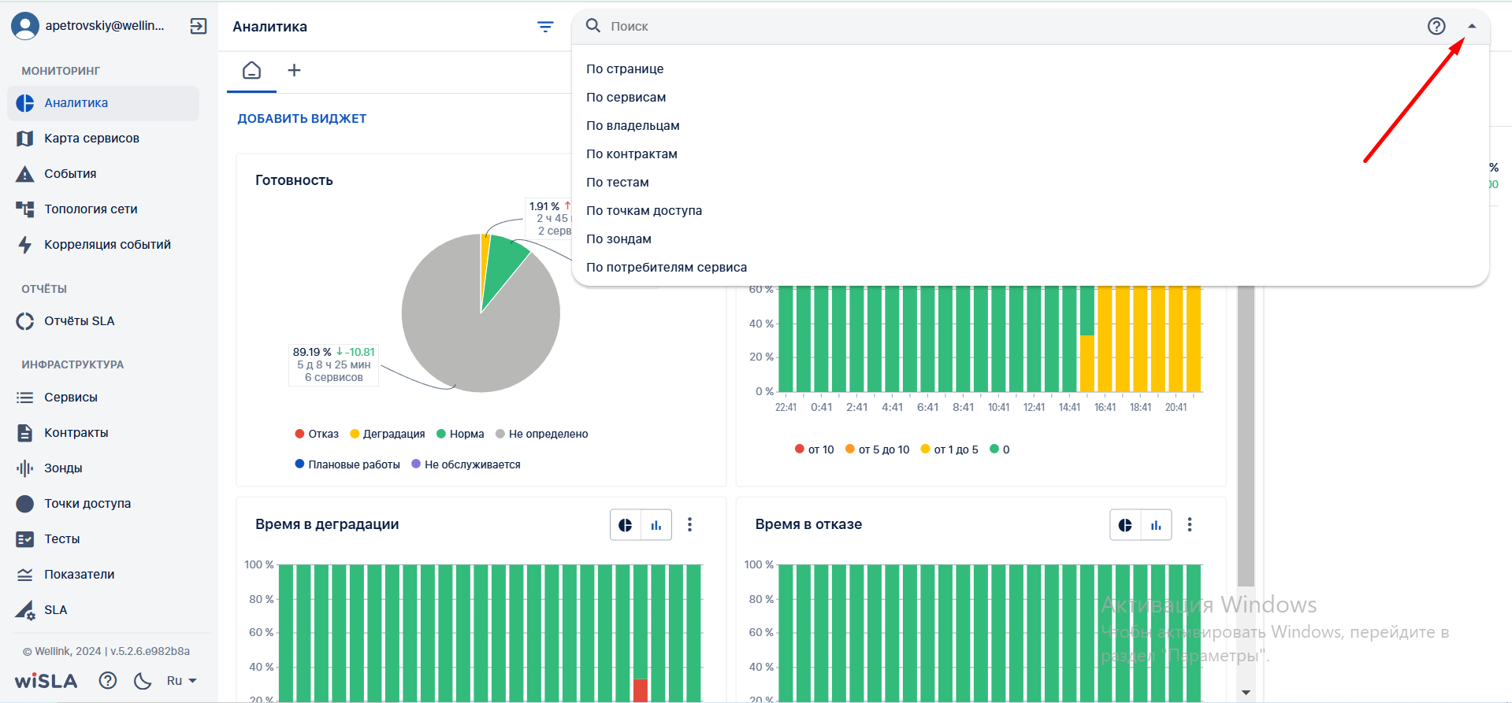Image resolution: width=1512 pixels, height=703 pixels.
Task: Click the vertical scrollbar thumb
Action: coord(1246,435)
